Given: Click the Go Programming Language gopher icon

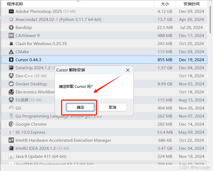Looking at the screenshot, I should coord(11,116).
